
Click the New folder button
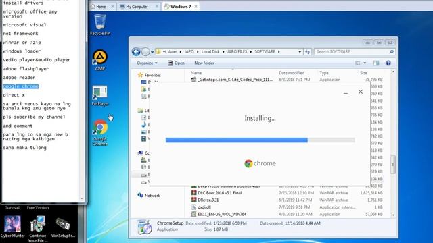tap(204, 63)
